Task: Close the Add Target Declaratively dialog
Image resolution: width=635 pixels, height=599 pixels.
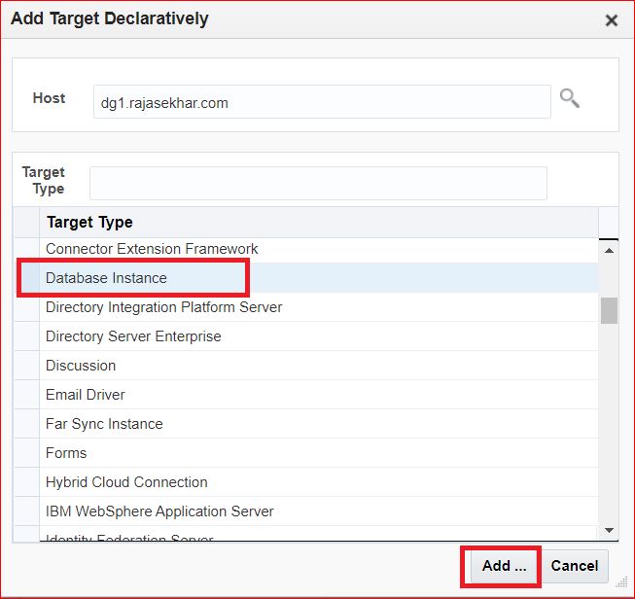Action: coord(612,20)
